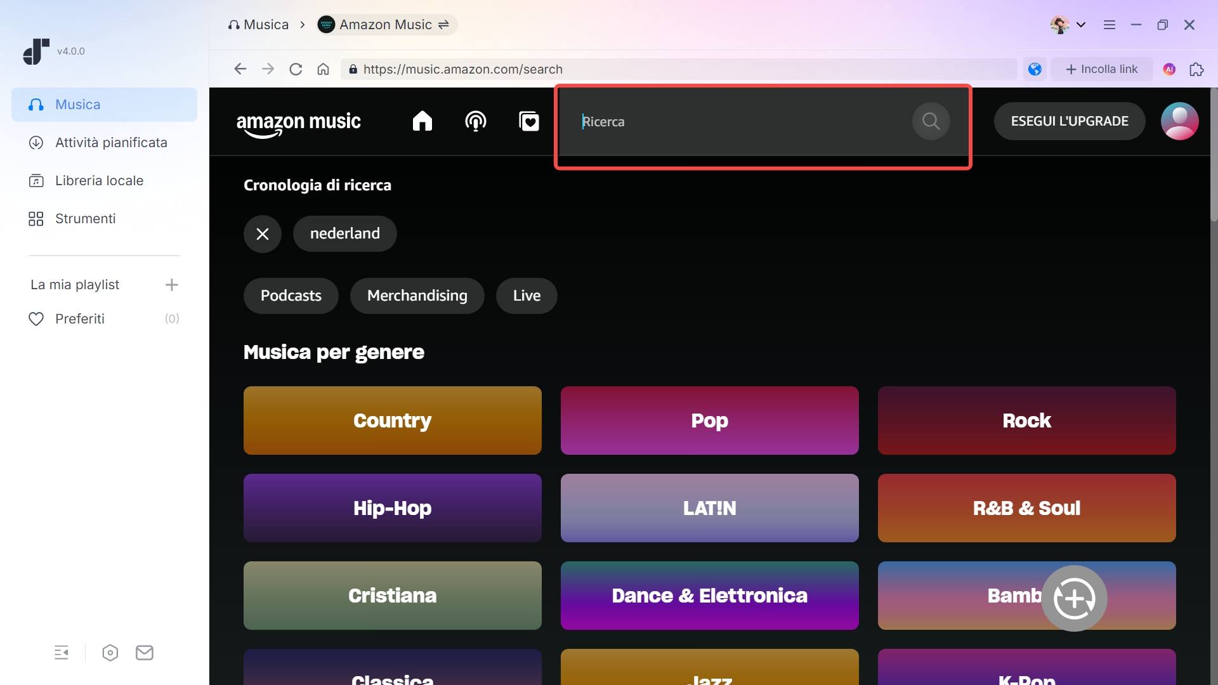Viewport: 1218px width, 685px height.
Task: Open the mail feedback icon at bottom left
Action: pyautogui.click(x=145, y=653)
